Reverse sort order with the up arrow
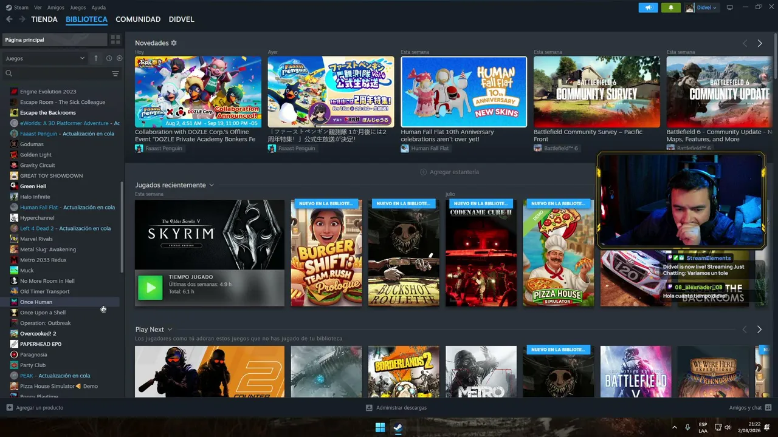Image resolution: width=778 pixels, height=437 pixels. 95,58
